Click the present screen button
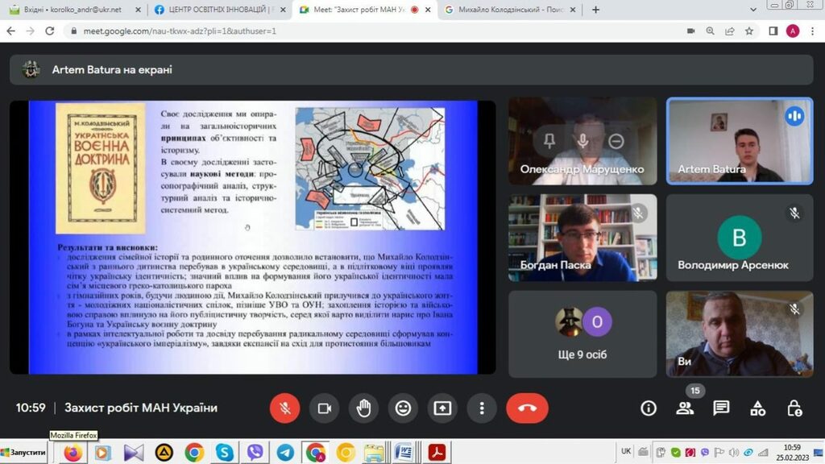This screenshot has width=825, height=464. (x=443, y=408)
